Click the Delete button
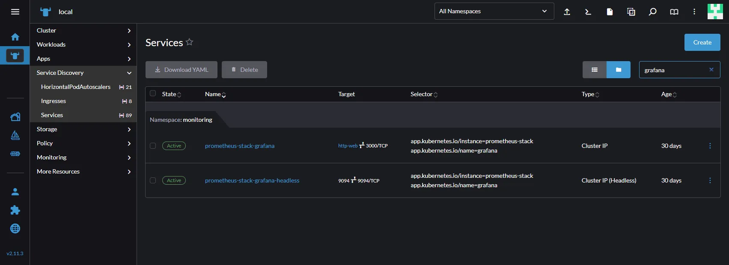This screenshot has height=265, width=729. pos(244,70)
